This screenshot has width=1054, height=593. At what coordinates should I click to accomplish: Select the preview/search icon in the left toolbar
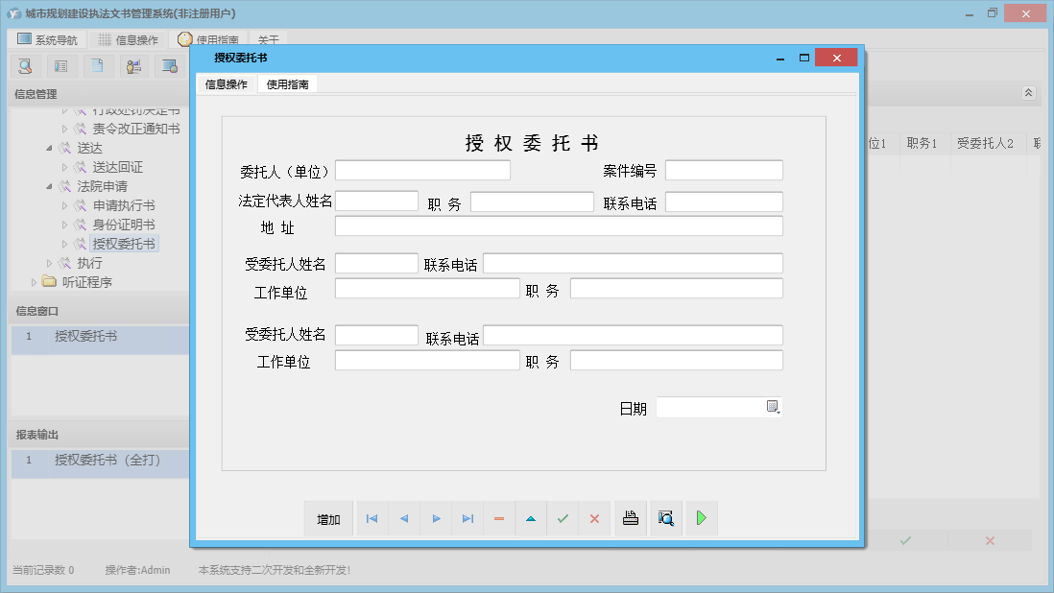[25, 66]
